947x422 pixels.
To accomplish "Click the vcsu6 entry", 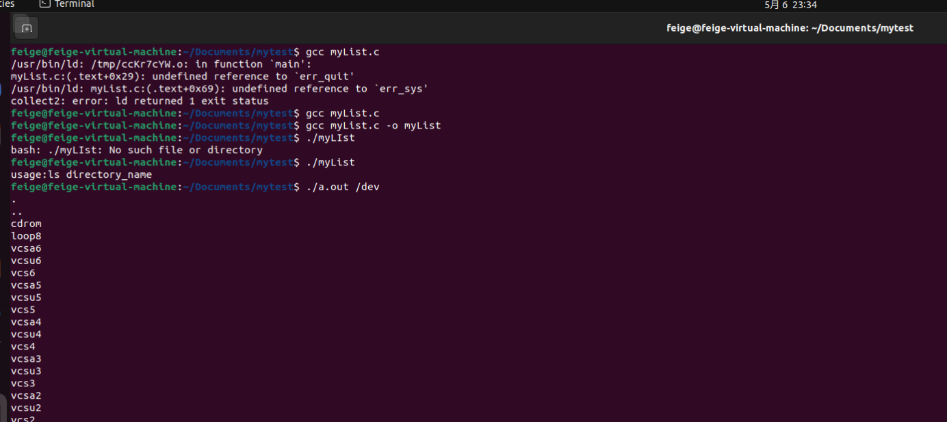I will (26, 261).
